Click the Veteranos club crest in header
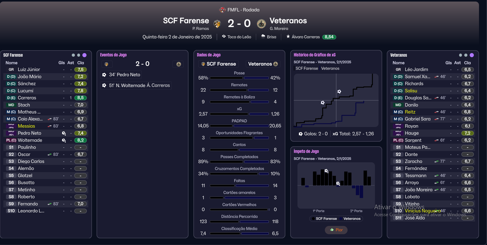 261,24
